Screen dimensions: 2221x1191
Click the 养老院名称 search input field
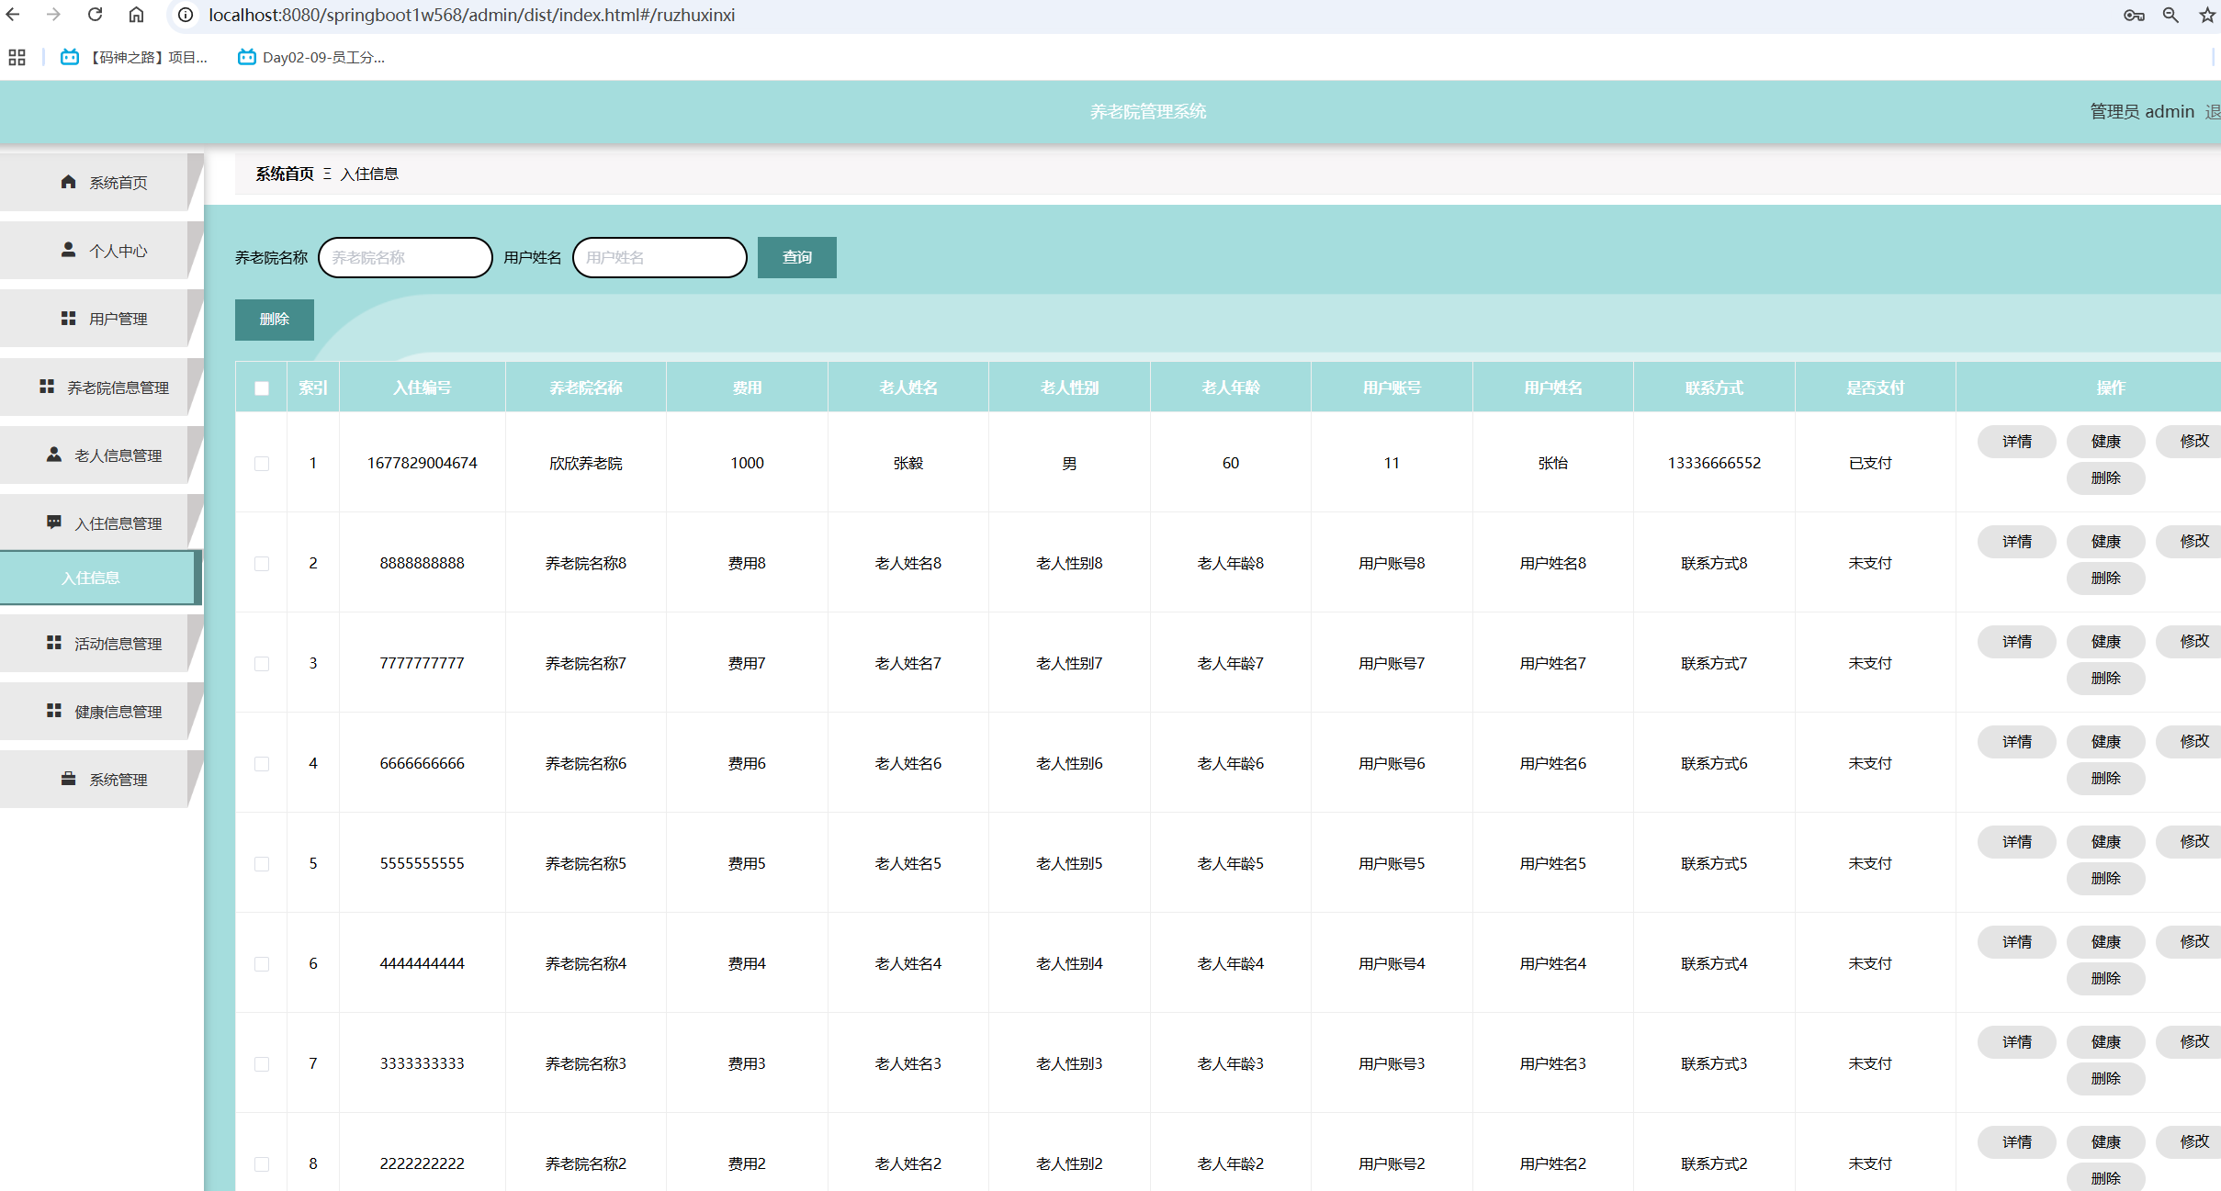coord(405,257)
